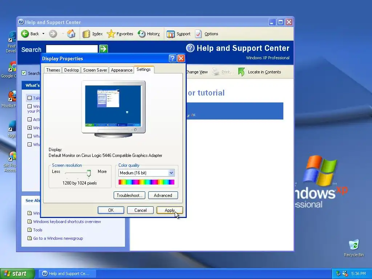Open Support toolbar icon

171,34
